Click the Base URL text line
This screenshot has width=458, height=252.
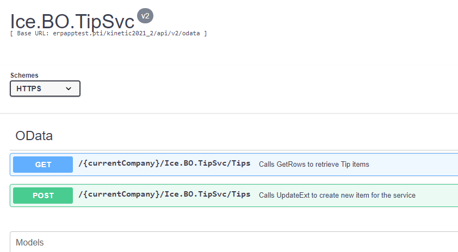[x=108, y=33]
